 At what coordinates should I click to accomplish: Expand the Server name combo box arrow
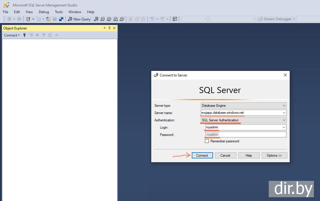pos(284,113)
